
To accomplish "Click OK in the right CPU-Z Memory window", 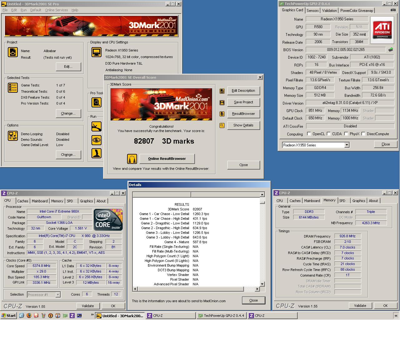I will tap(385, 306).
